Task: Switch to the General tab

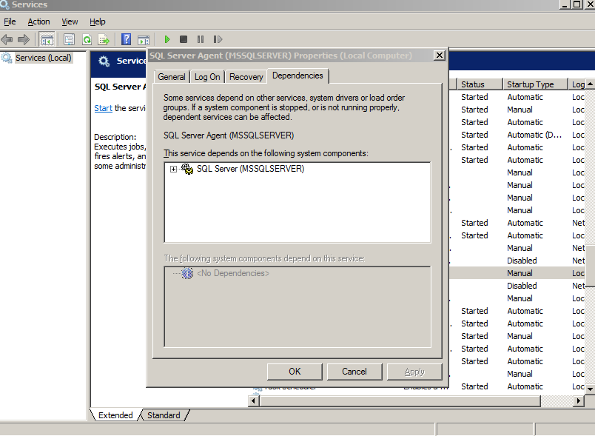Action: [x=172, y=77]
